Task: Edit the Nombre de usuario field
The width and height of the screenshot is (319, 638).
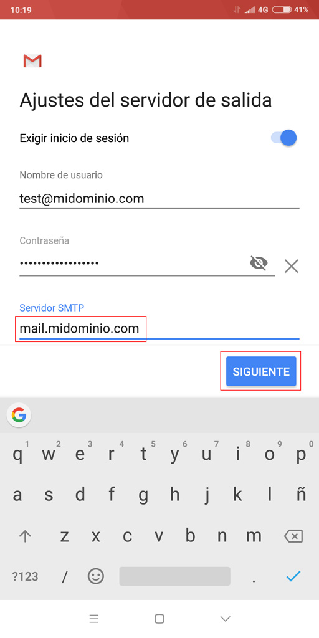Action: [159, 199]
